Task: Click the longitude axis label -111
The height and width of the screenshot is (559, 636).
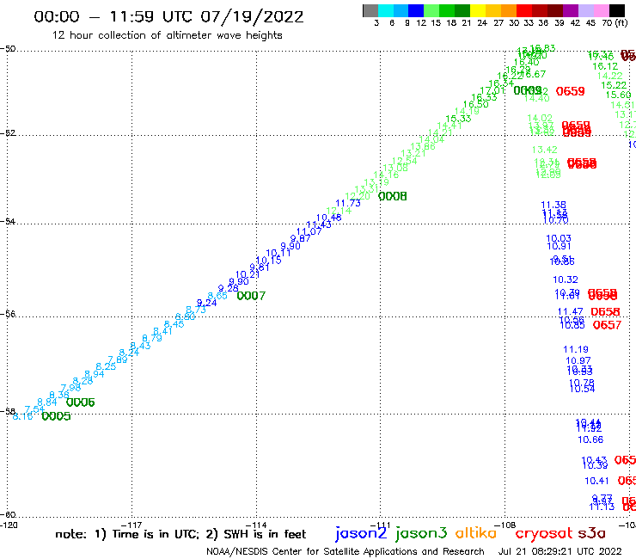Action: (381, 525)
